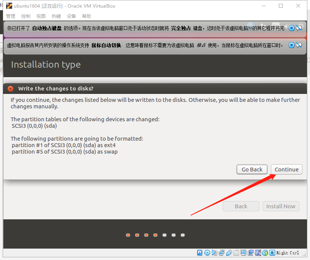The height and width of the screenshot is (260, 310).
Task: Click the 'Write the changes to disks?' title text
Action: click(56, 89)
